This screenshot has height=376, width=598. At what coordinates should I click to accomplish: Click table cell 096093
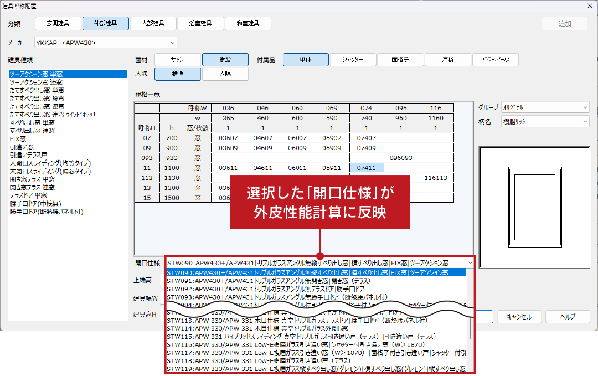[x=401, y=158]
